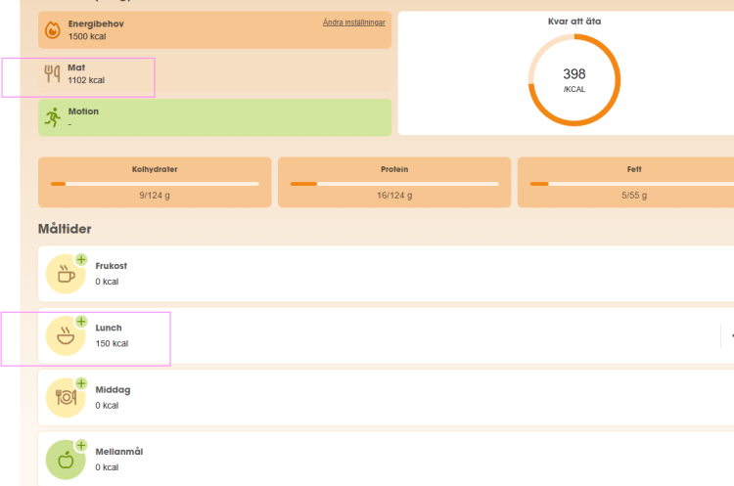Click the Energibehov flame icon
Image resolution: width=734 pixels, height=486 pixels.
tap(52, 30)
